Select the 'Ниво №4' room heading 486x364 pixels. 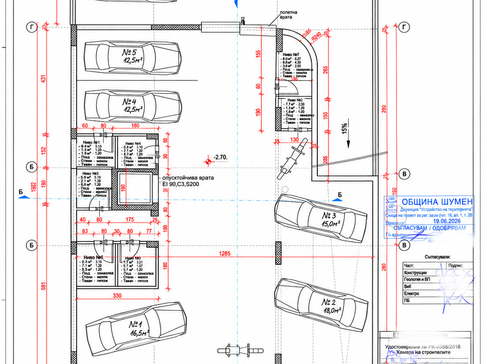[x=132, y=144]
